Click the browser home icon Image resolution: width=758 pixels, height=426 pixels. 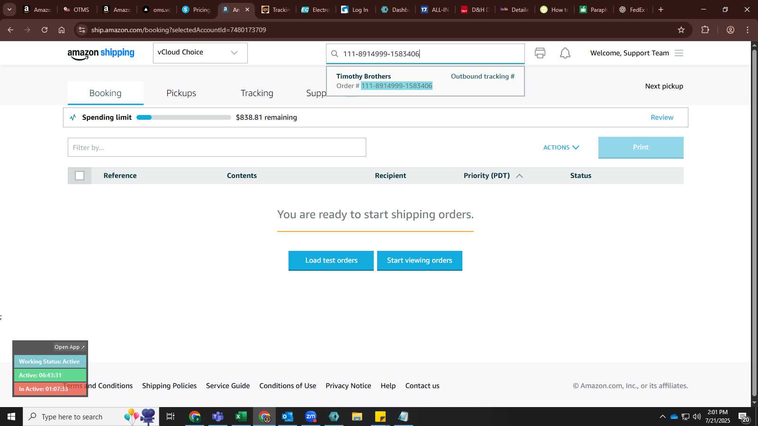[62, 30]
